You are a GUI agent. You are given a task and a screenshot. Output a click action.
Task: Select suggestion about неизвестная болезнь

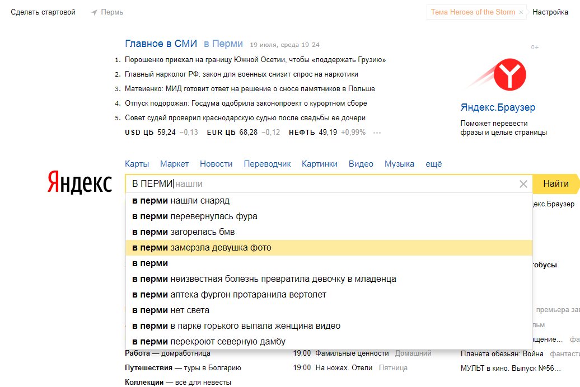coord(329,279)
